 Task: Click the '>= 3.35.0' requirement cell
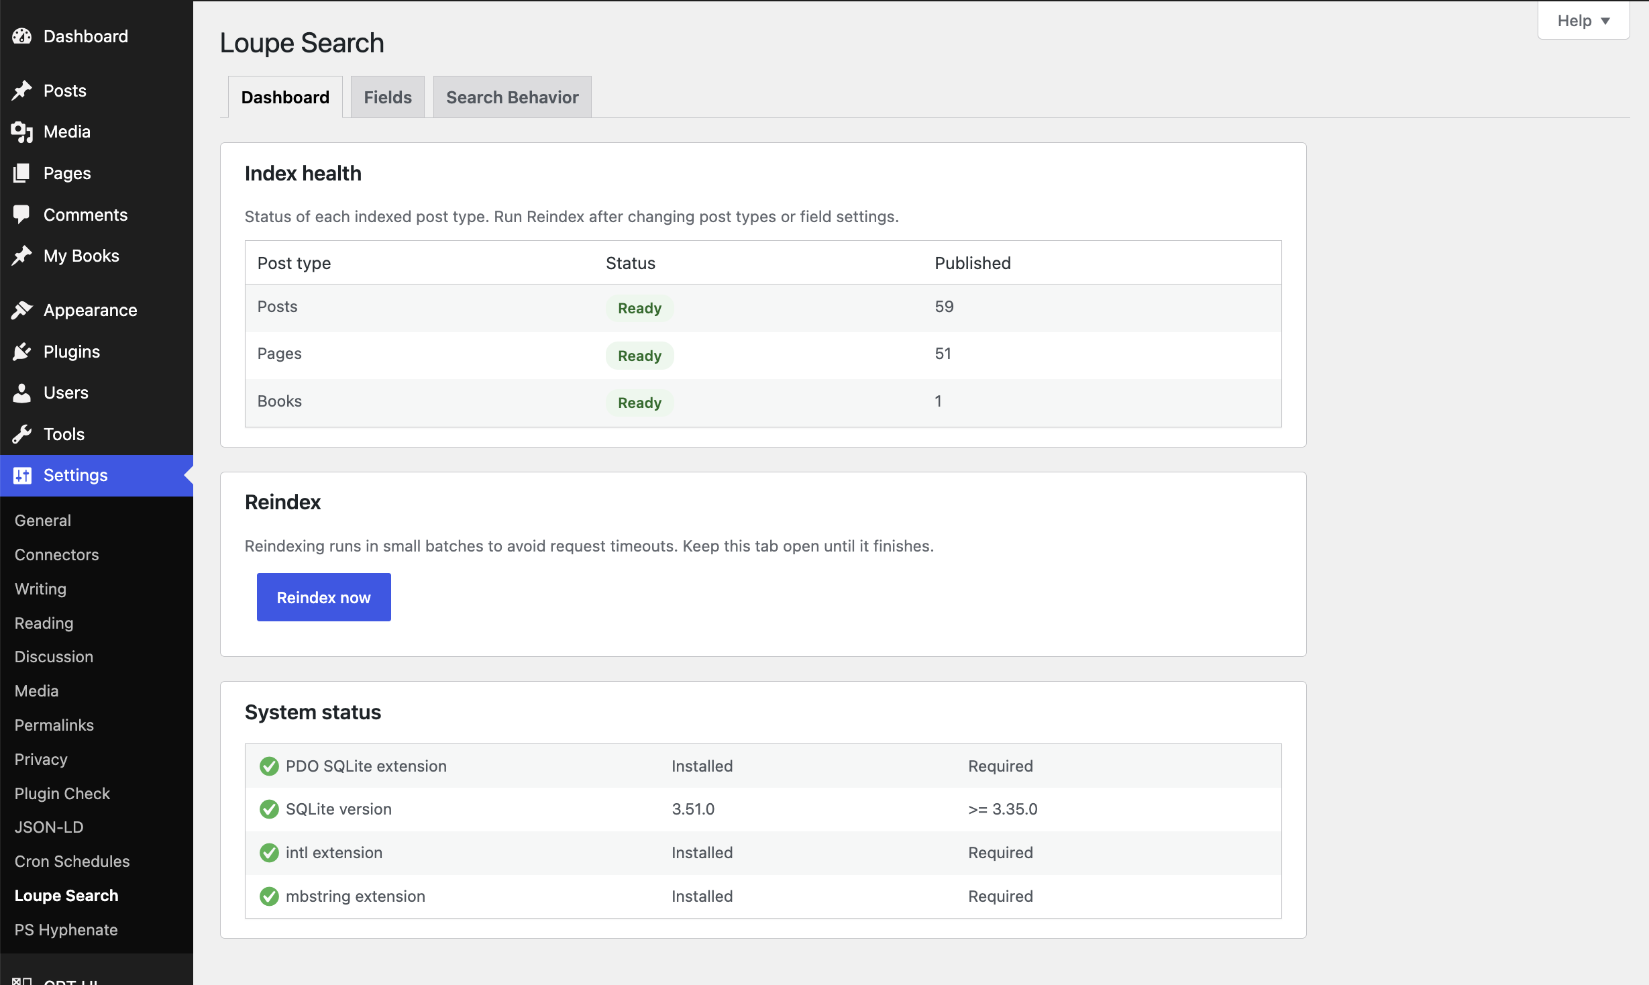tap(1002, 809)
